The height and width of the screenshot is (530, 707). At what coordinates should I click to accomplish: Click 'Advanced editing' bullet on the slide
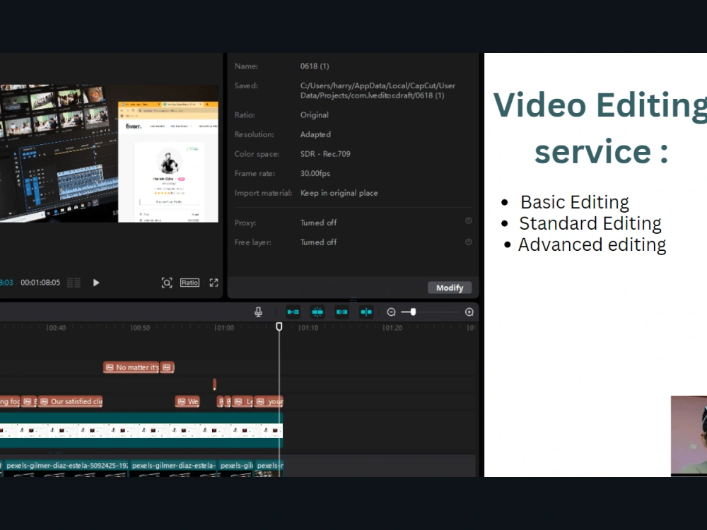click(x=592, y=245)
